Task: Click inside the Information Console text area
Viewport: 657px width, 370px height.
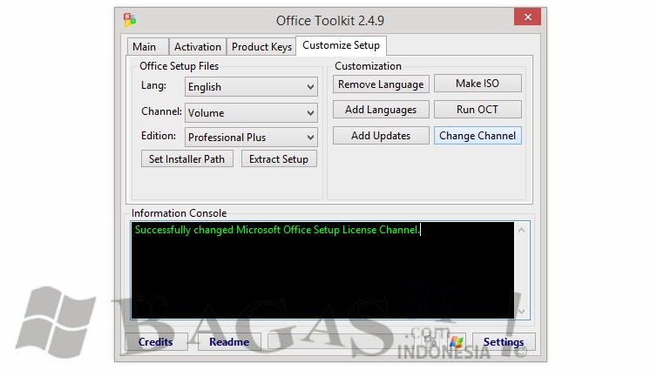Action: [x=322, y=271]
